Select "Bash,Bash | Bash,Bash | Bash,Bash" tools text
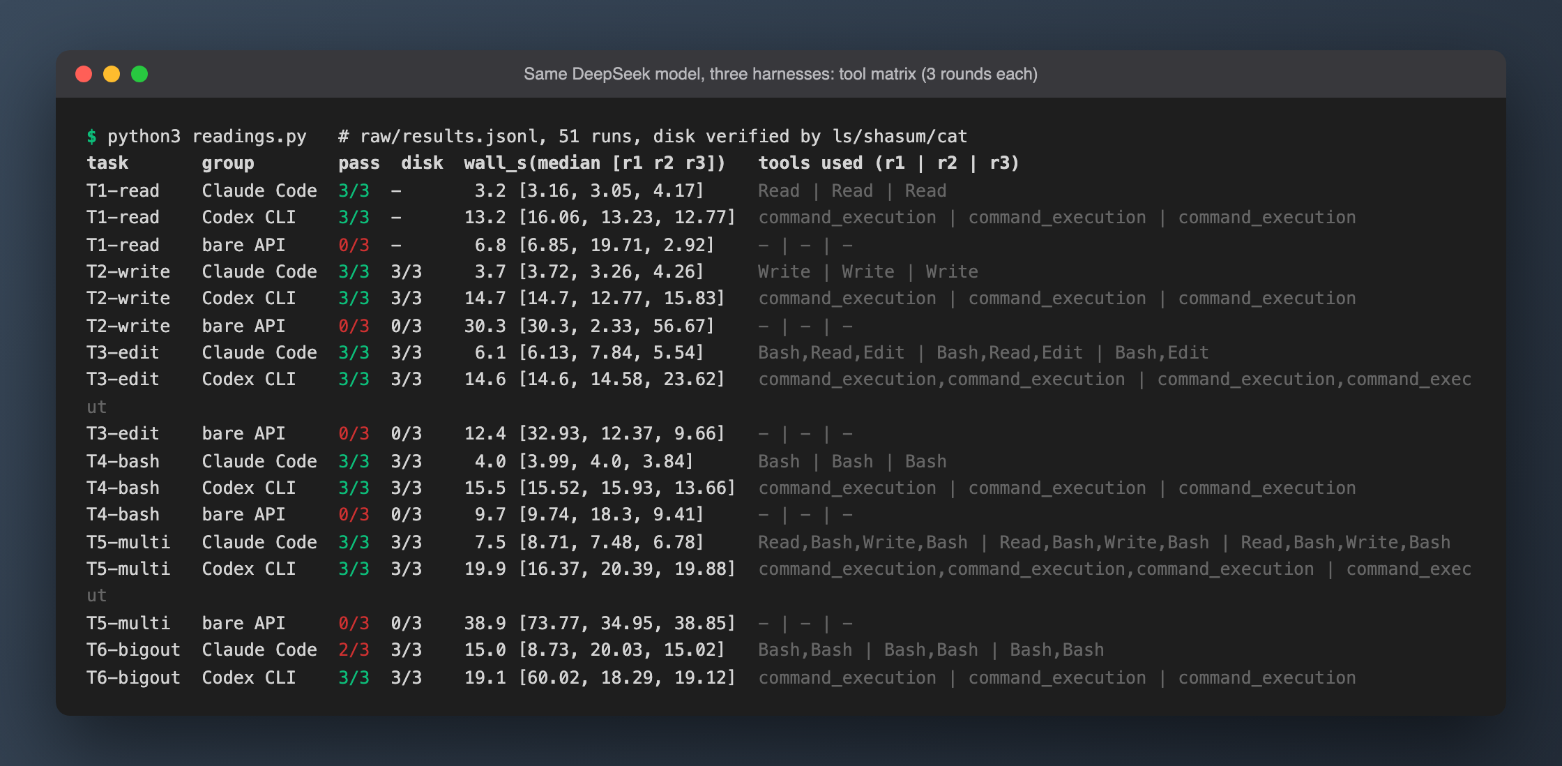This screenshot has width=1562, height=766. coord(931,650)
